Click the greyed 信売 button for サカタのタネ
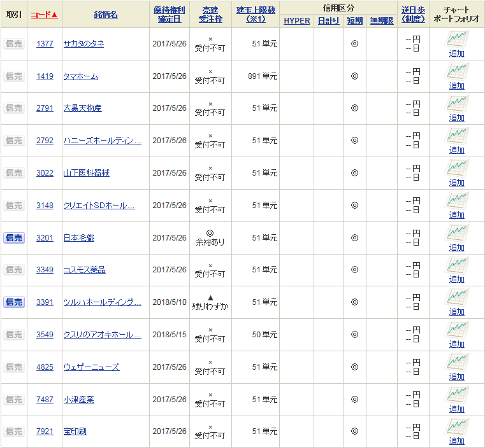The width and height of the screenshot is (485, 448). (14, 44)
